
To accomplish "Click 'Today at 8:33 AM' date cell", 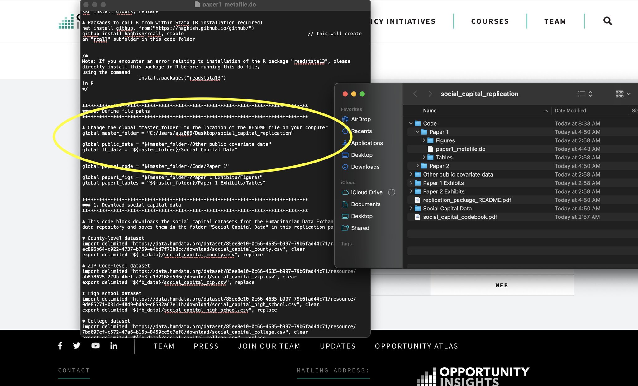I will [x=577, y=123].
